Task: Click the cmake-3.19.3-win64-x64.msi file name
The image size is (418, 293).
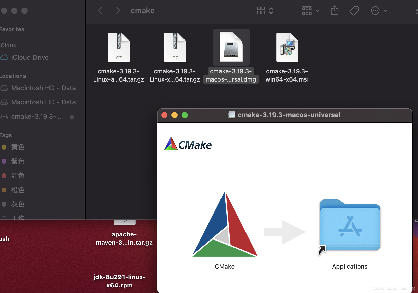Action: [287, 75]
